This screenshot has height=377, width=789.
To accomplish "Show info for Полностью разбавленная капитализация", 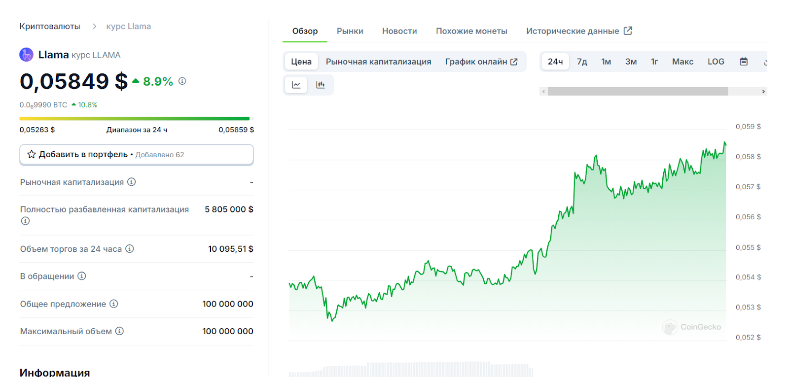I will pos(25,221).
